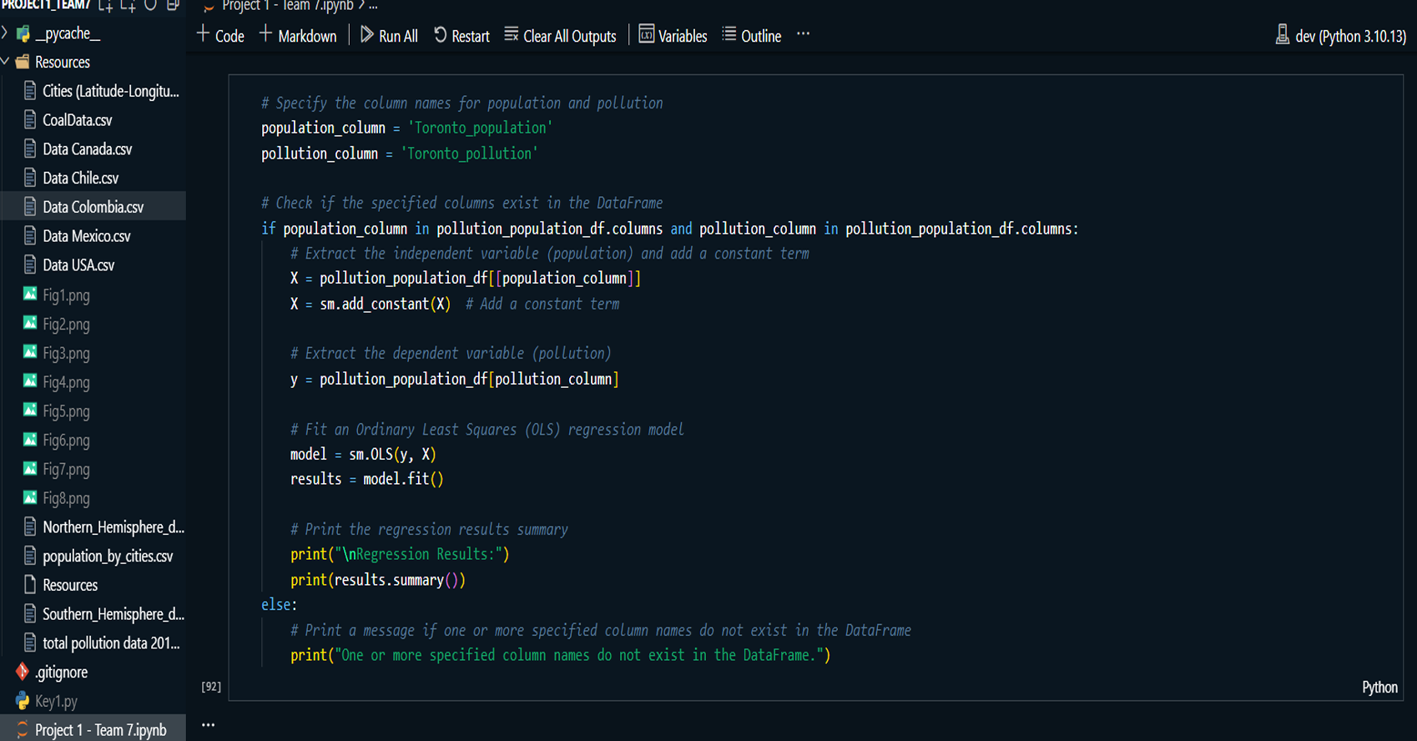Add a new Code cell
This screenshot has height=741, width=1417.
click(x=220, y=36)
